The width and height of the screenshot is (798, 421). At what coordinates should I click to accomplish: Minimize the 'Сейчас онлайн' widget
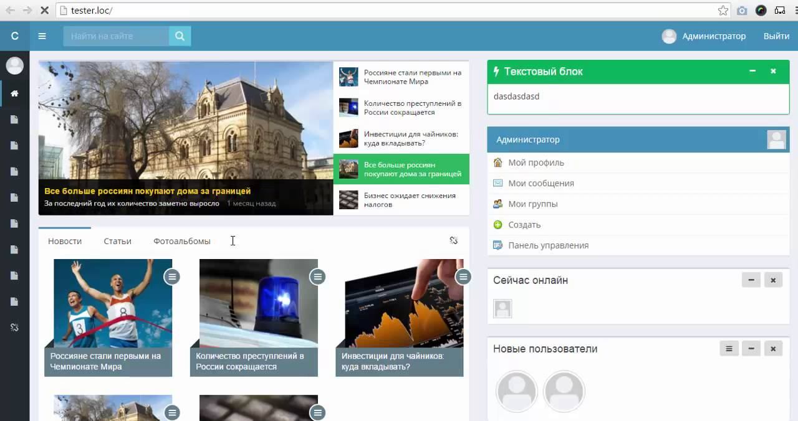click(x=751, y=280)
